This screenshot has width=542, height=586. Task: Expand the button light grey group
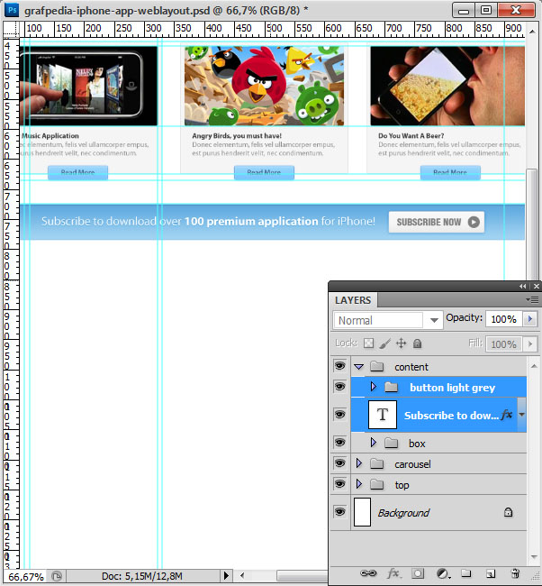[373, 387]
